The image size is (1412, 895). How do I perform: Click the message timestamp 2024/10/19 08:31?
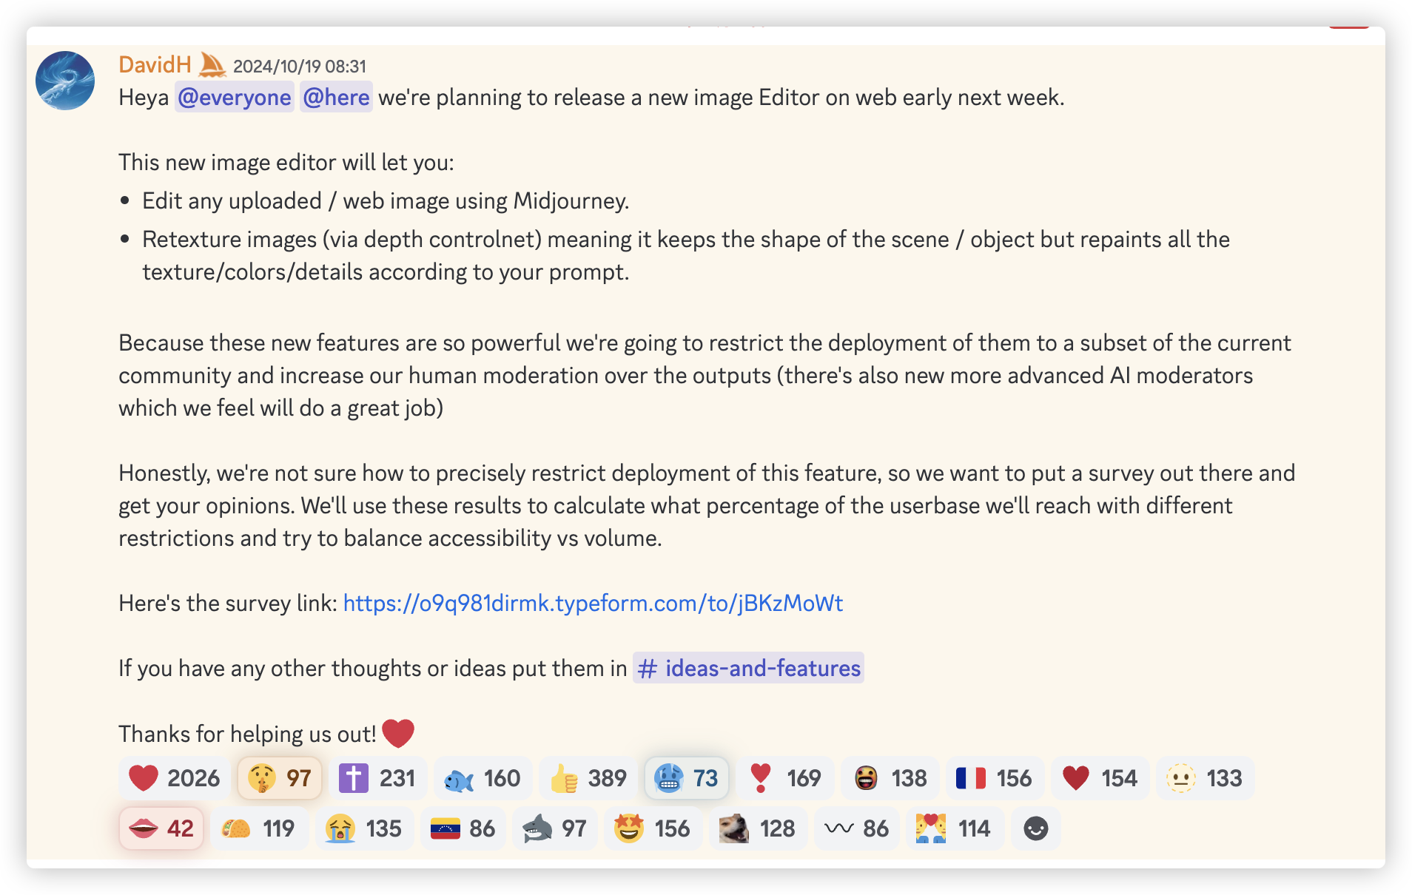tap(300, 67)
